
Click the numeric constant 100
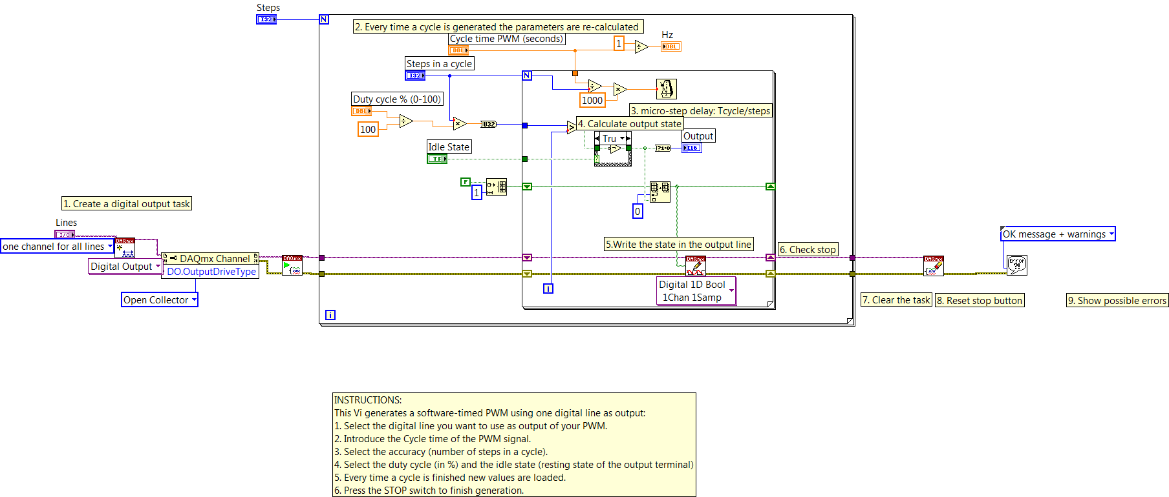click(x=368, y=129)
